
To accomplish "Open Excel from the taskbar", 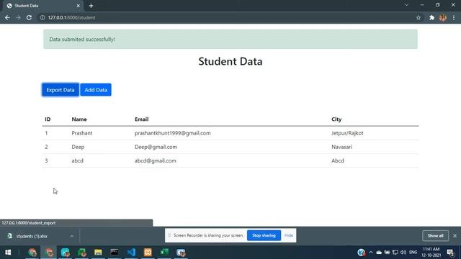I will [x=164, y=253].
